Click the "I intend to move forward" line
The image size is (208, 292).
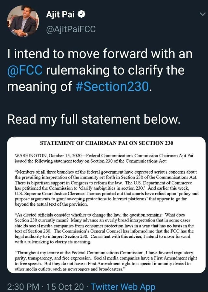pyautogui.click(x=99, y=53)
